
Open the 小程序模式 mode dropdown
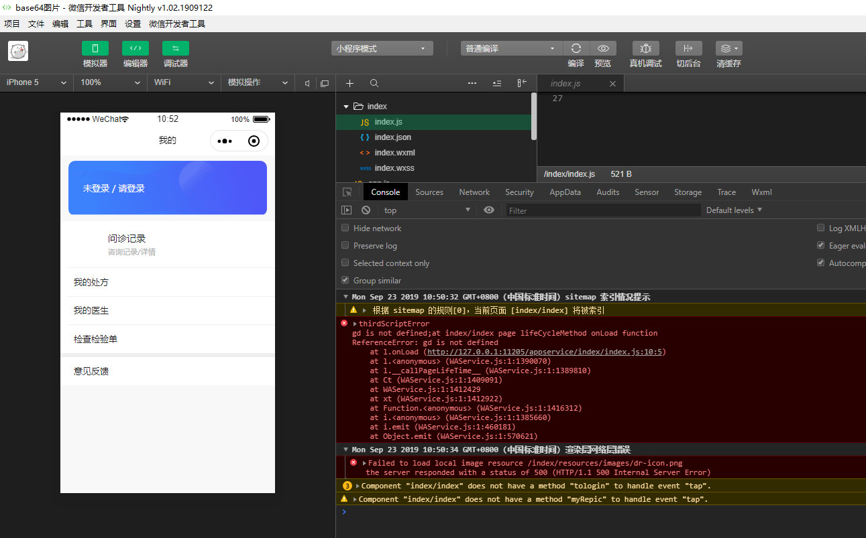point(382,48)
